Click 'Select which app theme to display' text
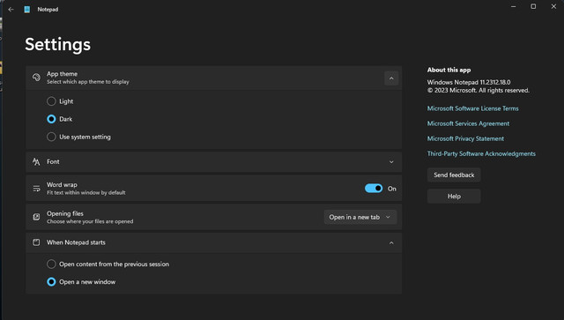Screen dimensions: 564x320 pos(88,82)
